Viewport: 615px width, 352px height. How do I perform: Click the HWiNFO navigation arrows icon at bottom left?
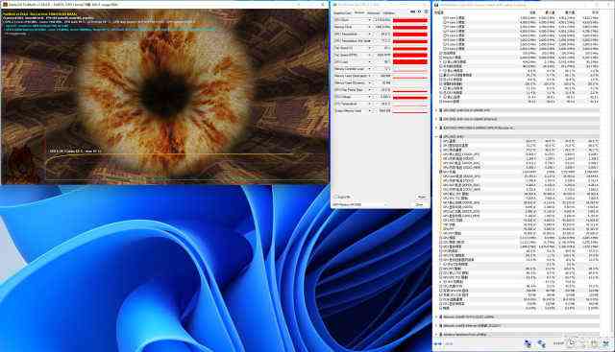click(x=438, y=343)
